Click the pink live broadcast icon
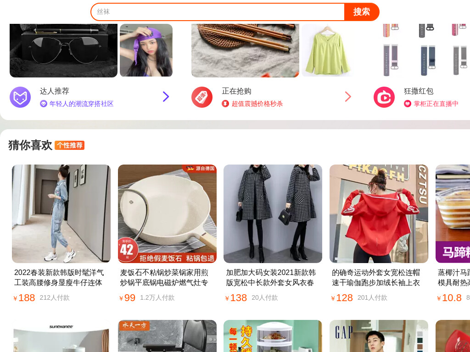This screenshot has height=352, width=470. (x=384, y=97)
